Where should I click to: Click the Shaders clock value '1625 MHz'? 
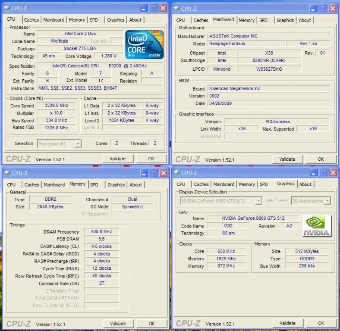click(x=226, y=259)
